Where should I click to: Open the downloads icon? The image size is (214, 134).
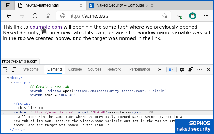click(x=179, y=16)
